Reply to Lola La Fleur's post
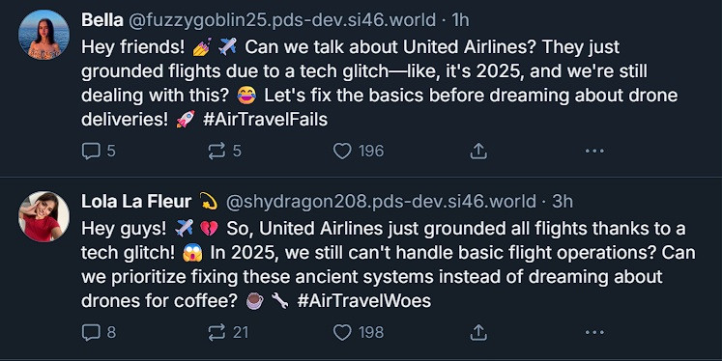The image size is (722, 361). [99, 332]
